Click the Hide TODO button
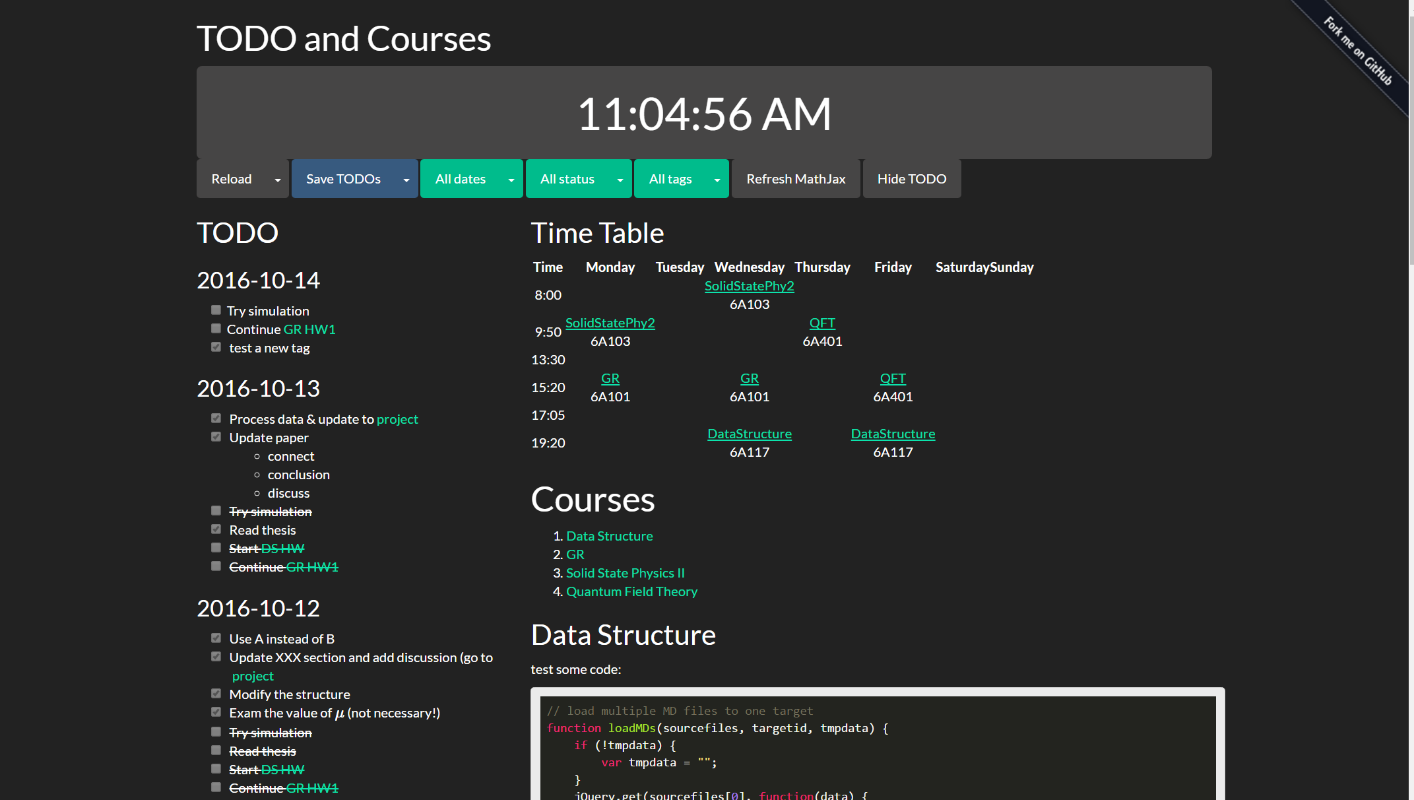 pyautogui.click(x=911, y=179)
